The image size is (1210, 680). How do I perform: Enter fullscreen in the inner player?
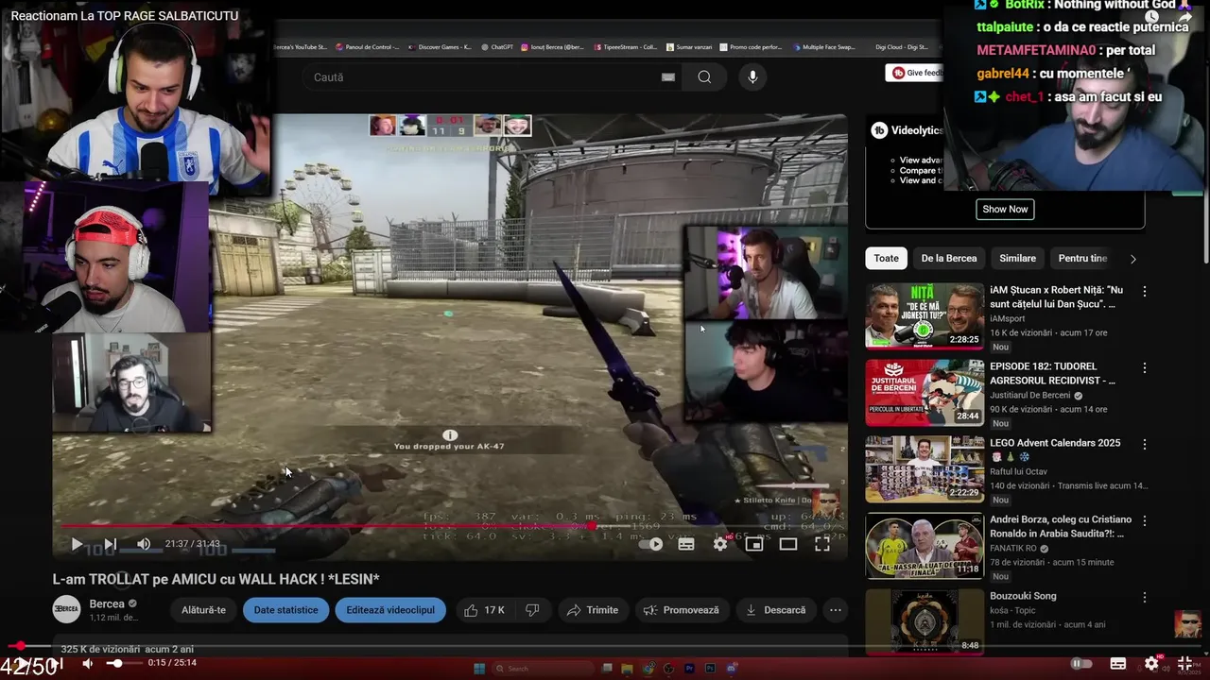point(822,544)
